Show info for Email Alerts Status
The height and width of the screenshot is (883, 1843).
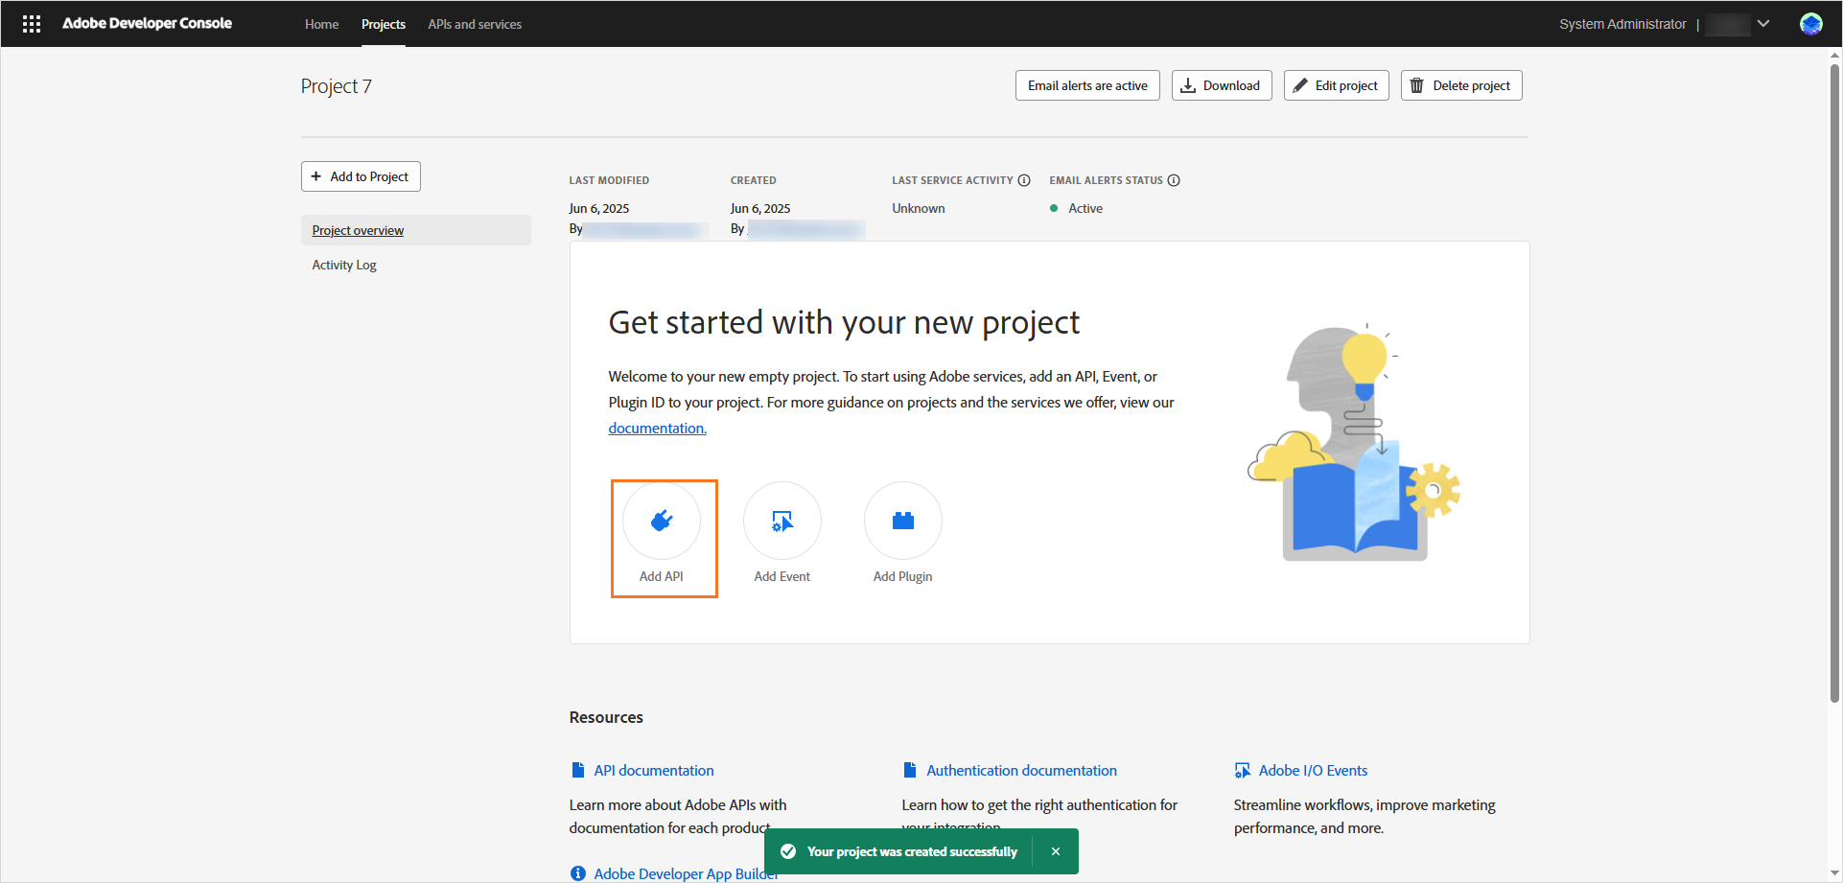click(x=1174, y=180)
